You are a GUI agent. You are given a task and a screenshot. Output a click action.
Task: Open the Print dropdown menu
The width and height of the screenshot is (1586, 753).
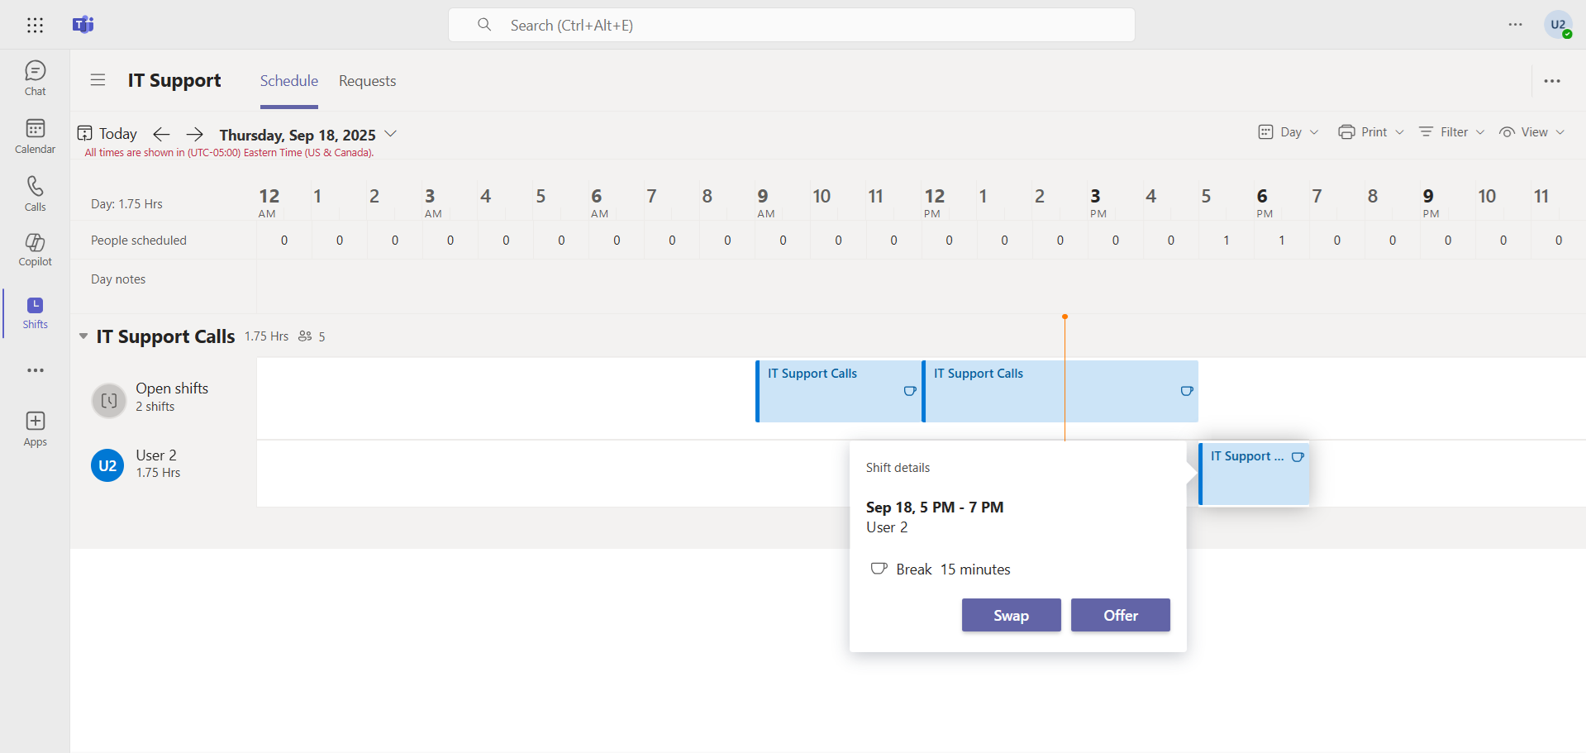point(1371,132)
